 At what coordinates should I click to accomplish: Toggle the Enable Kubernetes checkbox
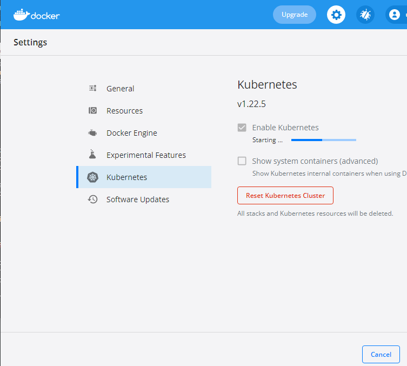[x=242, y=128]
